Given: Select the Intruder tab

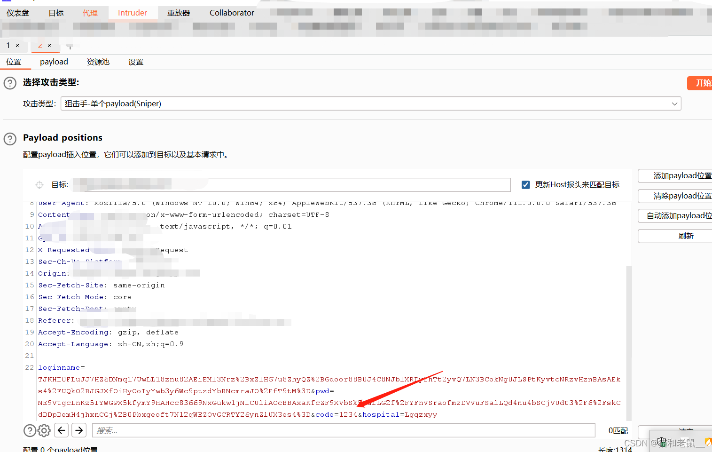Looking at the screenshot, I should (x=133, y=13).
